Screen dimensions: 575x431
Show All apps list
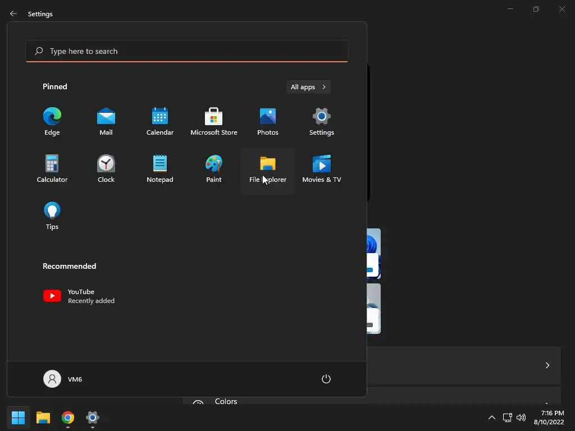pyautogui.click(x=308, y=87)
